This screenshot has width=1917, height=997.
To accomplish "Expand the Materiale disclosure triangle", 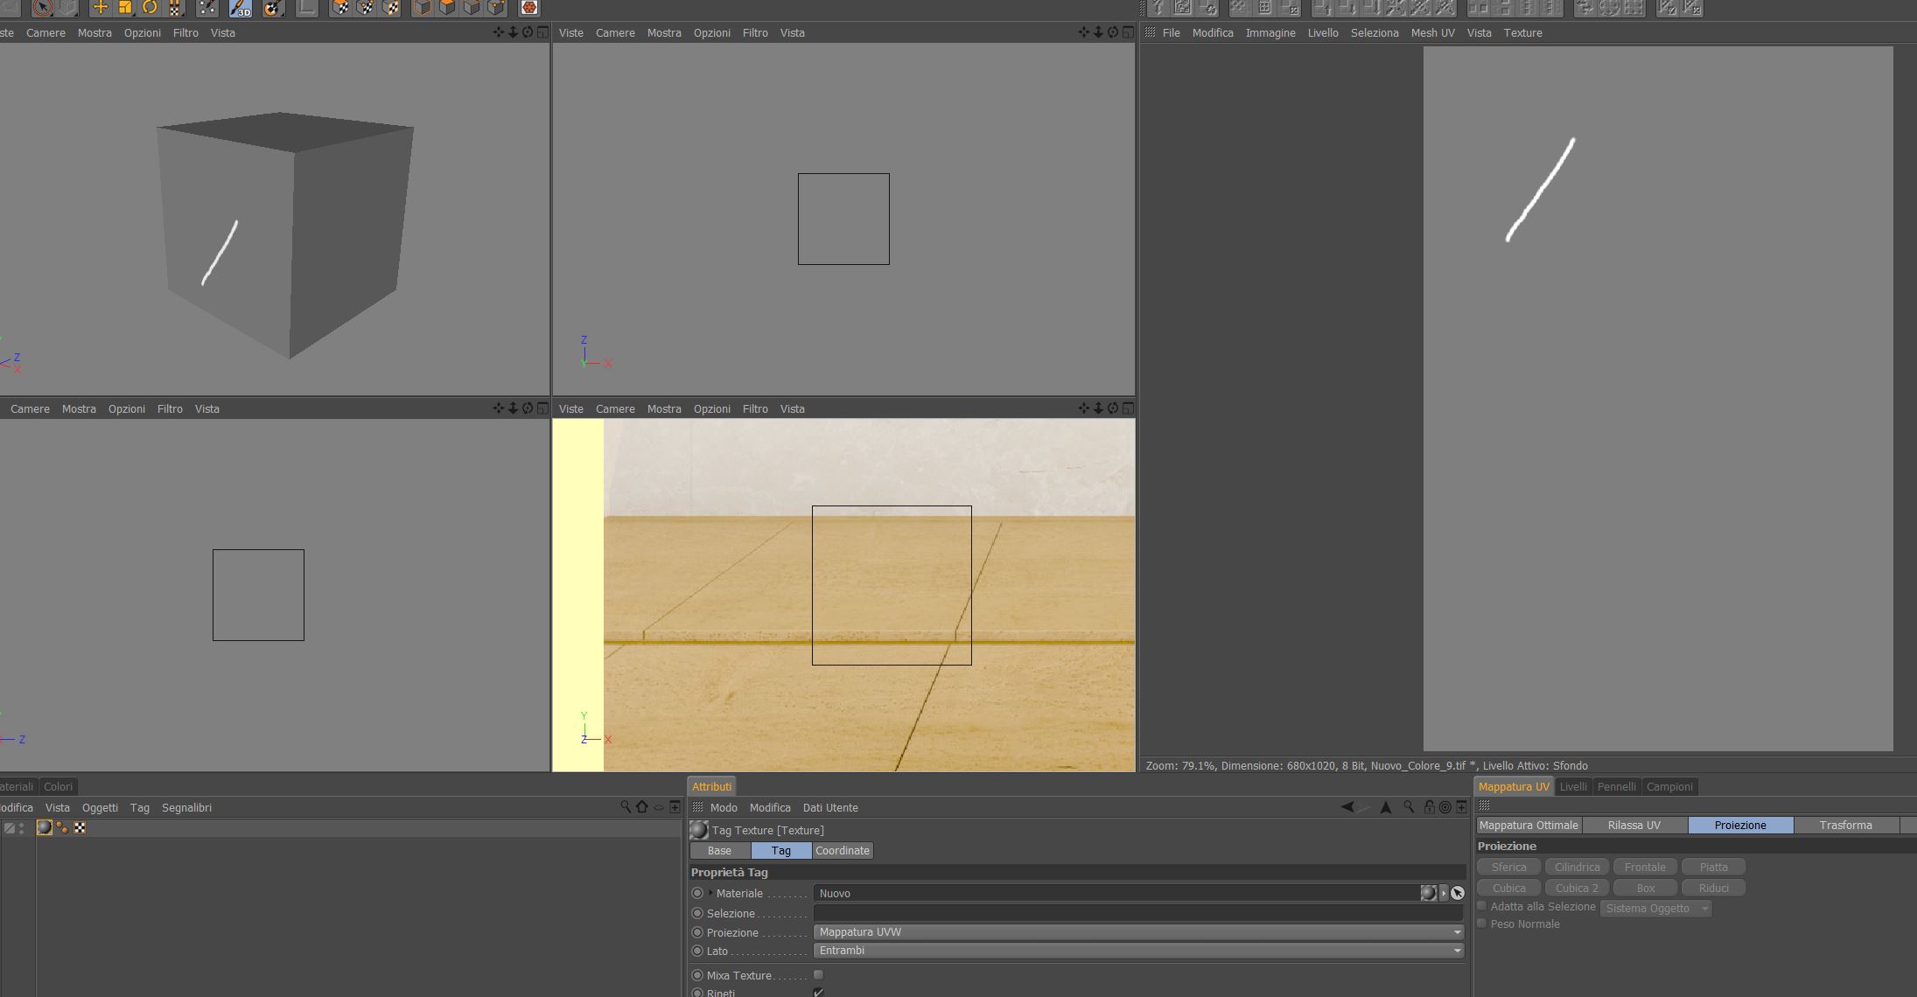I will point(710,893).
